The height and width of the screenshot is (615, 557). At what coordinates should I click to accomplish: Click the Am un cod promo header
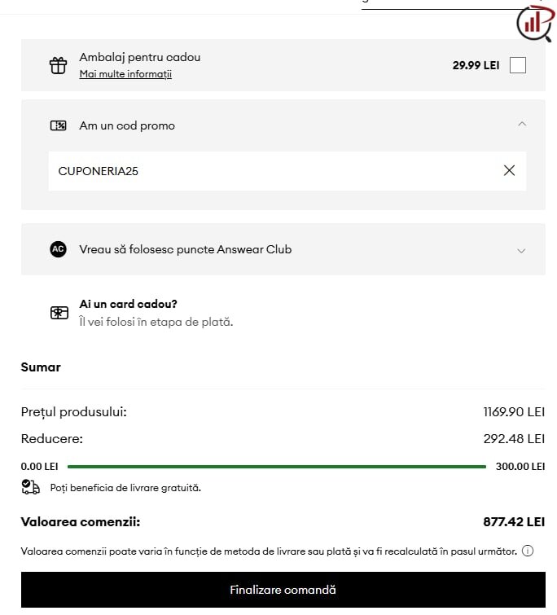pyautogui.click(x=127, y=125)
